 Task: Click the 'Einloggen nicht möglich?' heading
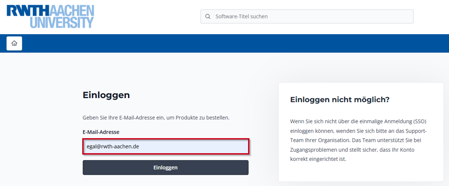coord(340,100)
